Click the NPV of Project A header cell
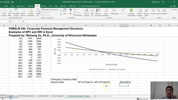This screenshot has width=178, height=100. point(86,82)
